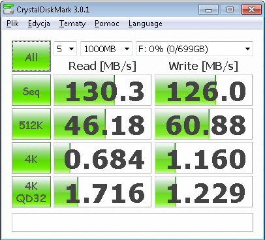Run the 512K benchmark test

click(x=31, y=124)
